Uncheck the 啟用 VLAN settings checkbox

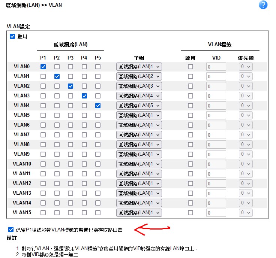pyautogui.click(x=12, y=36)
